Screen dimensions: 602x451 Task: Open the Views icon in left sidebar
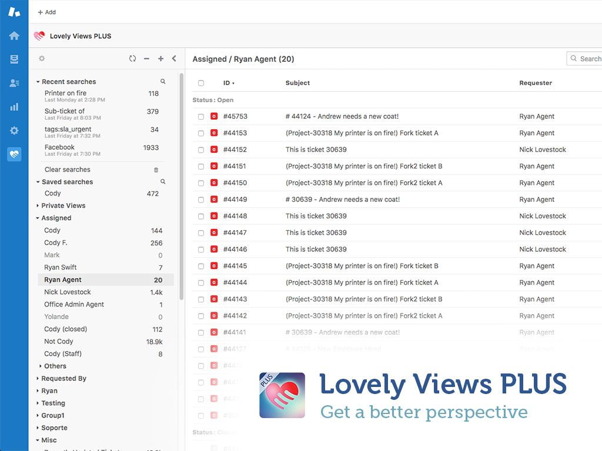14,59
